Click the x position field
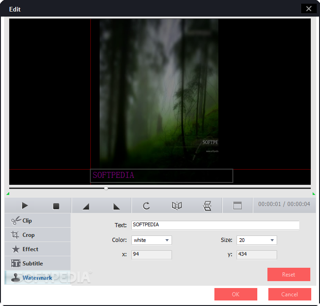Screen dimensions: 320x306 click(x=151, y=255)
